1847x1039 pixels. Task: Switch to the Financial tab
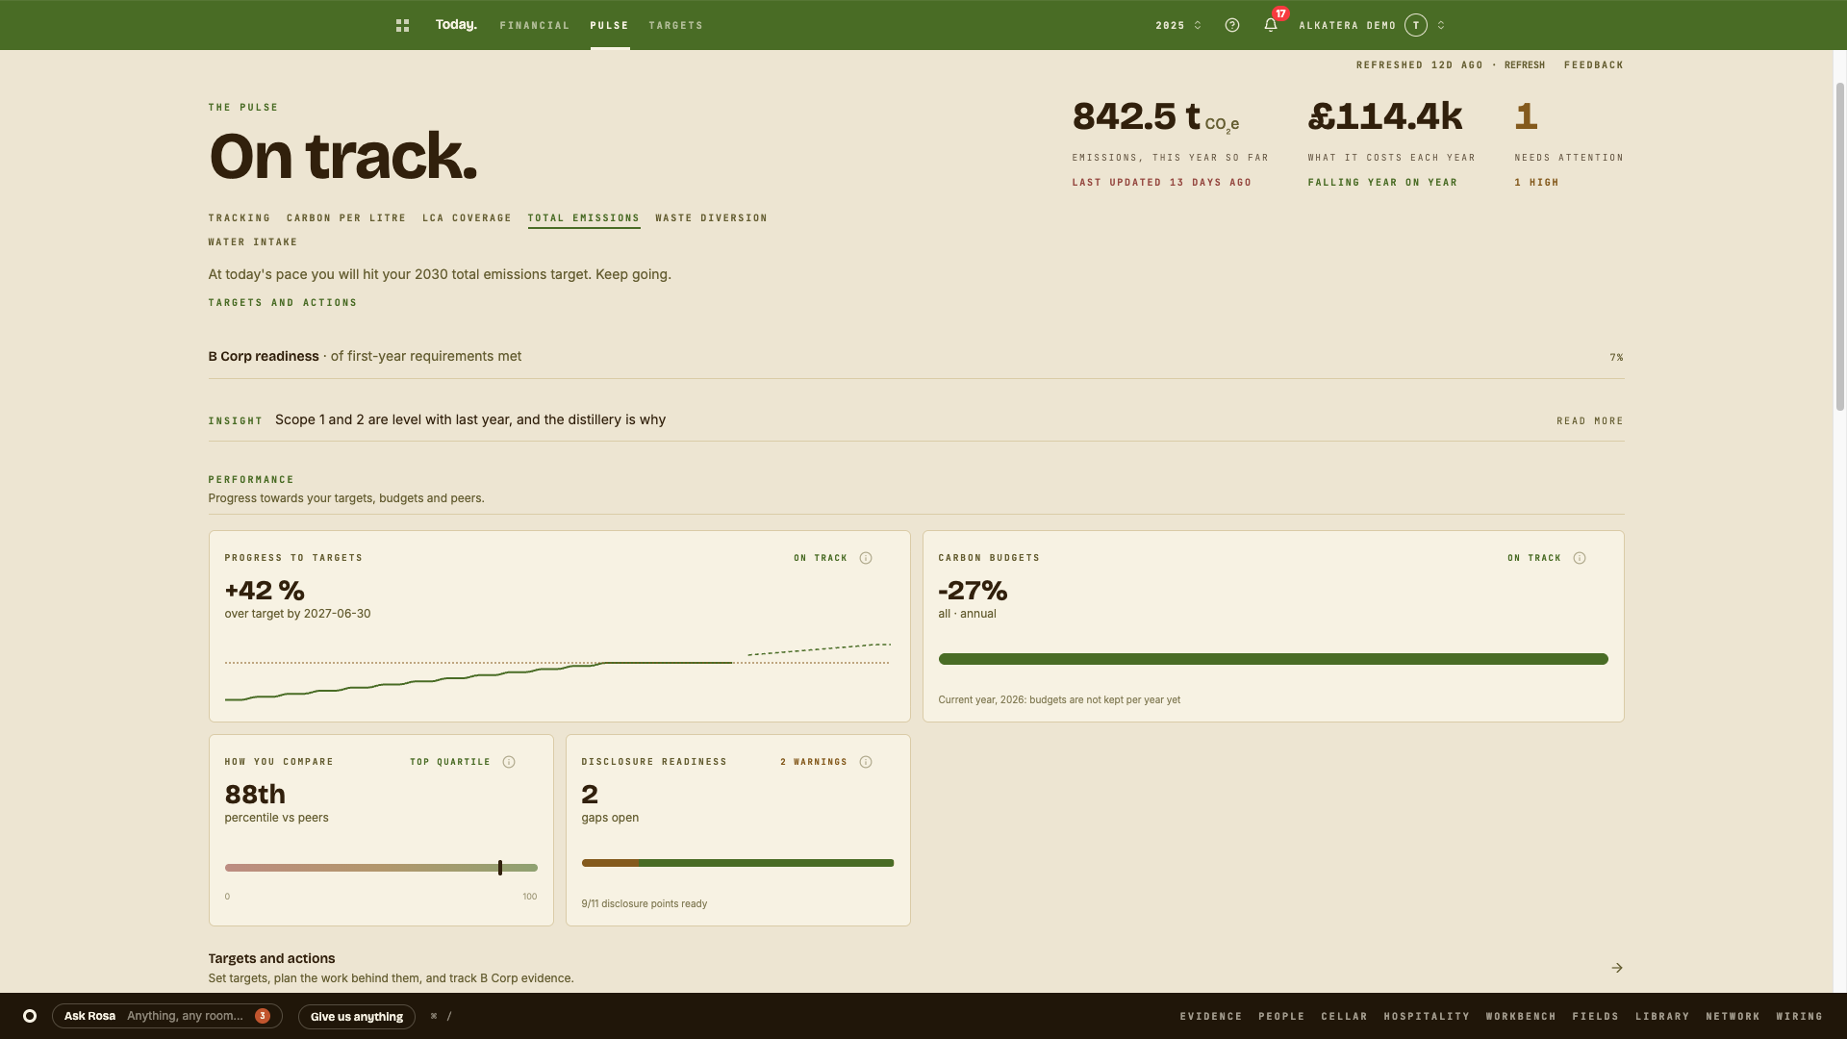click(535, 26)
